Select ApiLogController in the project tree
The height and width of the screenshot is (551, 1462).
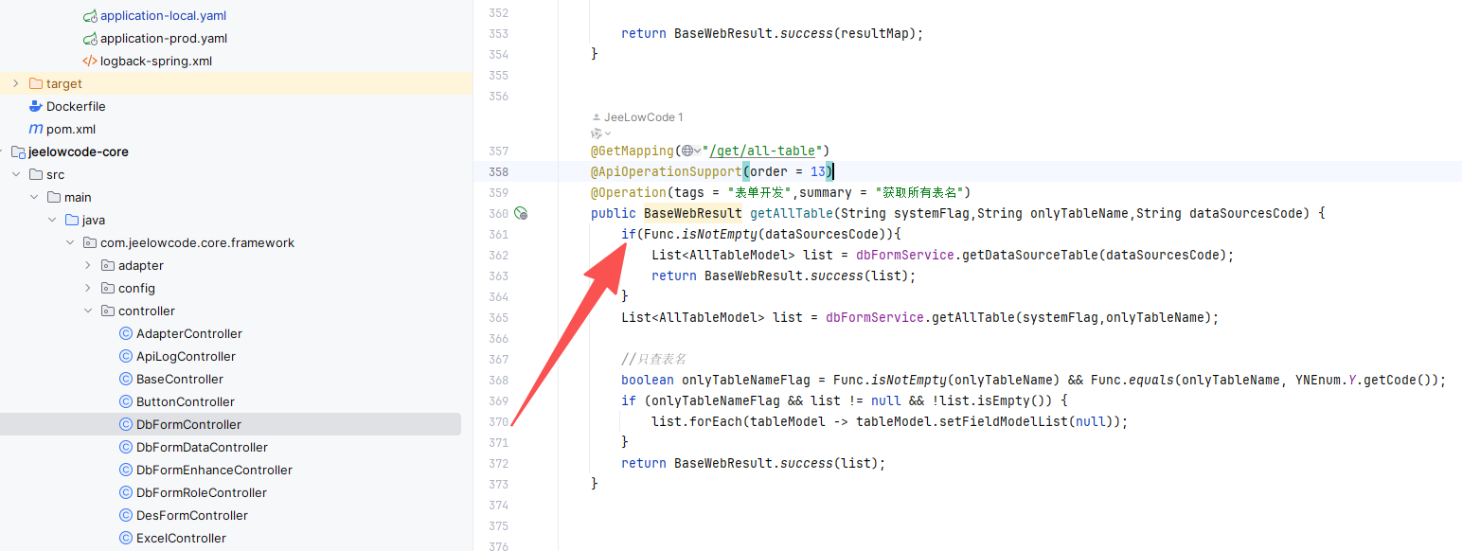tap(186, 357)
